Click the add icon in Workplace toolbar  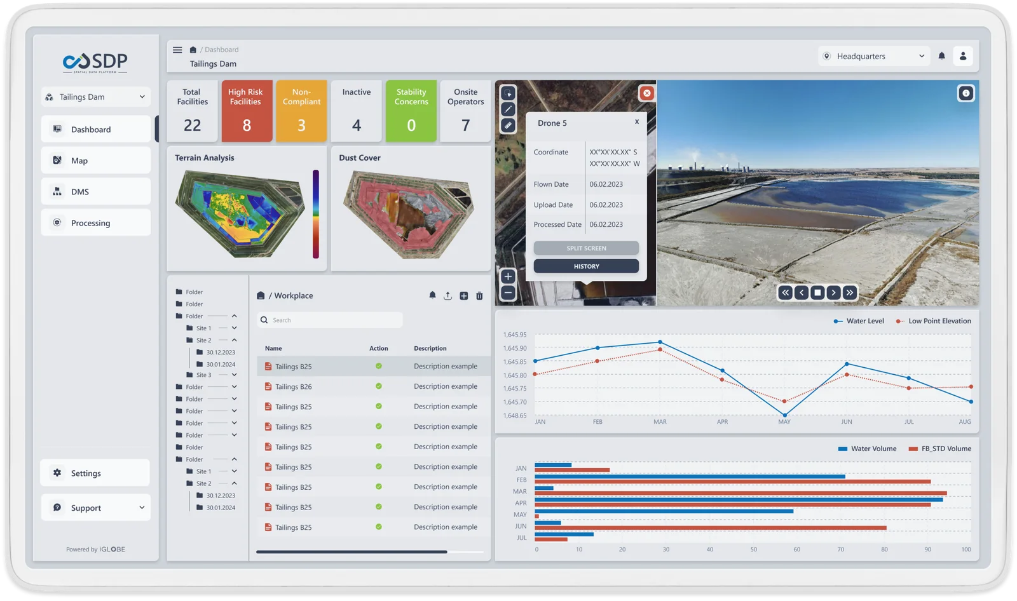pos(463,296)
